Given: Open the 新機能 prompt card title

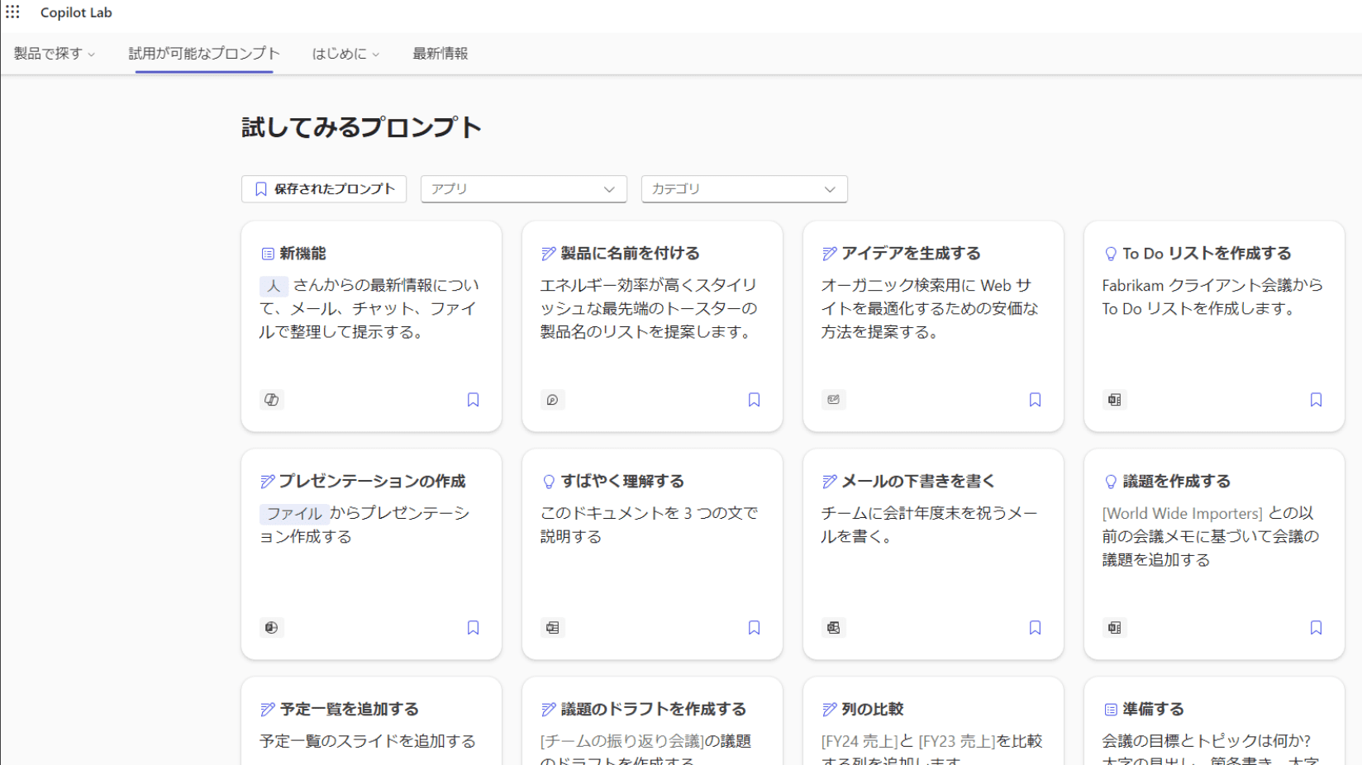Looking at the screenshot, I should pyautogui.click(x=302, y=254).
